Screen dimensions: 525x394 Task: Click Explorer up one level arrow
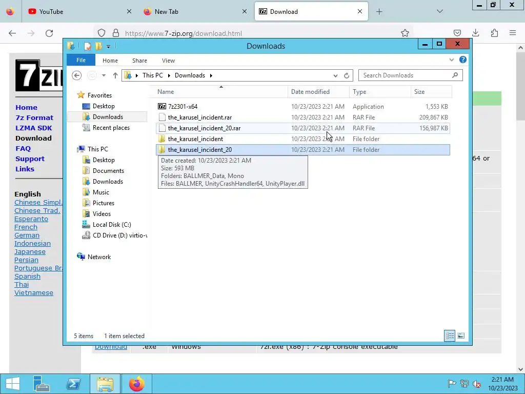pos(115,75)
